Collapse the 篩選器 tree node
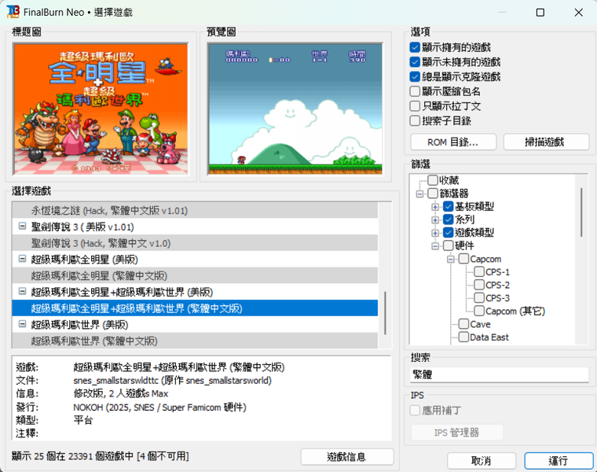 [x=419, y=194]
